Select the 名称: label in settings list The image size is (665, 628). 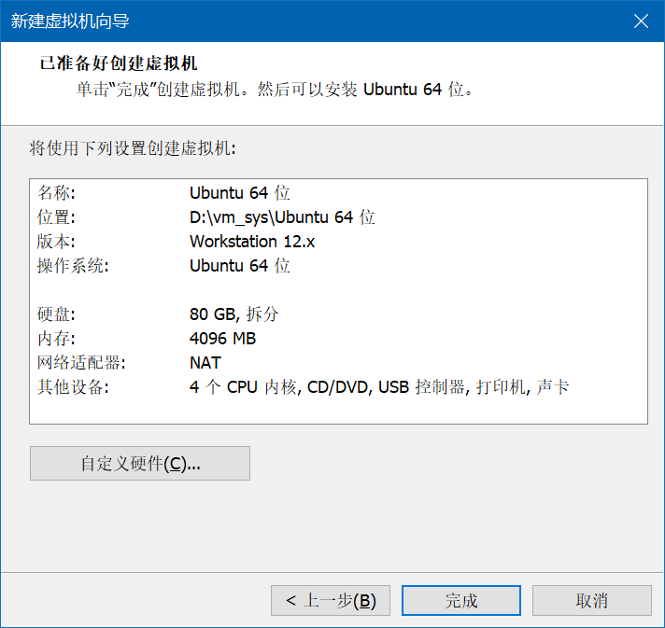(56, 193)
